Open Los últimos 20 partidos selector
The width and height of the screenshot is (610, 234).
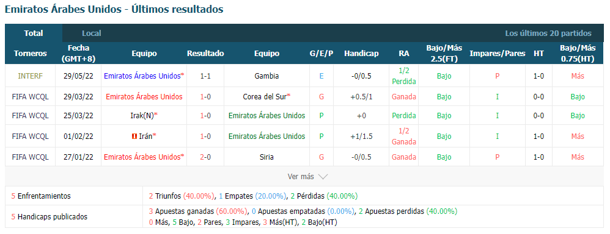click(x=548, y=34)
